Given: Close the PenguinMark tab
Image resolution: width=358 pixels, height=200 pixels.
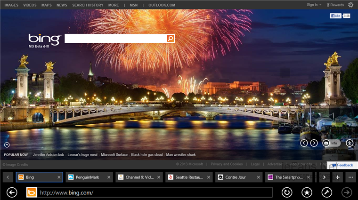Looking at the screenshot, I should 109,177.
